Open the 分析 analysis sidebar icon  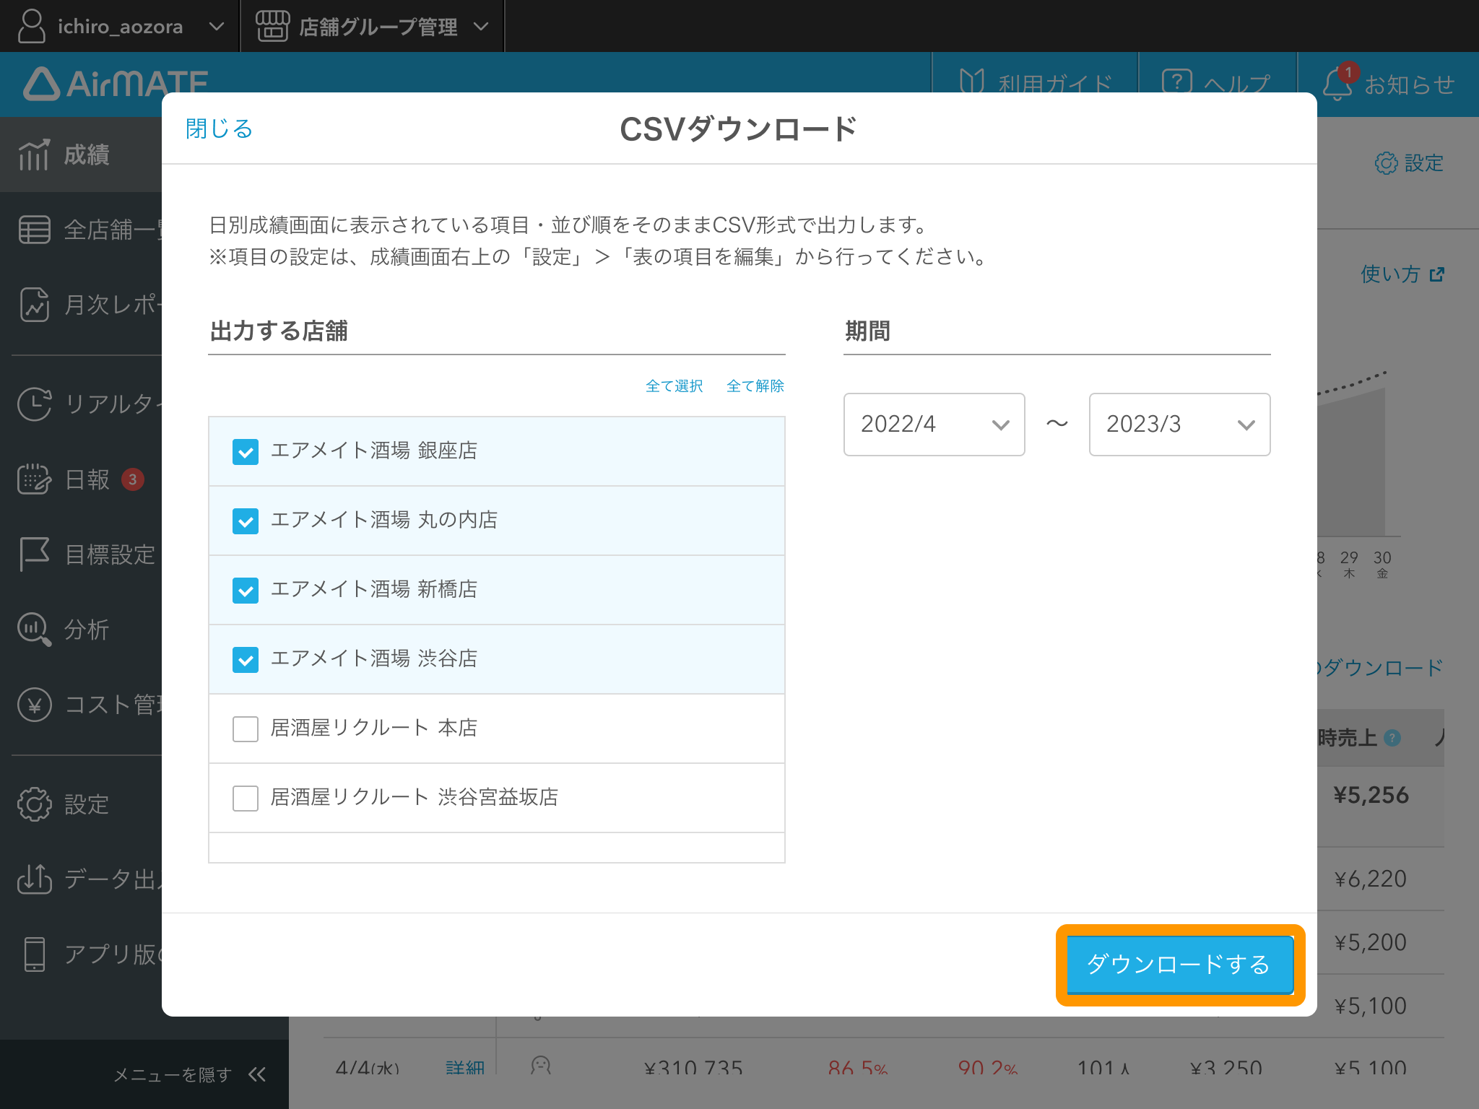[34, 630]
